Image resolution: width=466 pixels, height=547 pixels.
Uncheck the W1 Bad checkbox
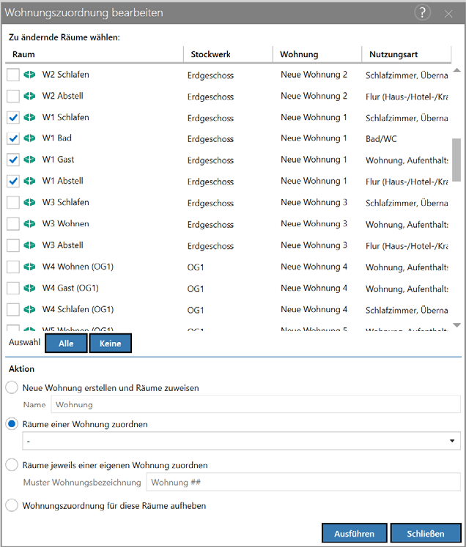coord(13,138)
